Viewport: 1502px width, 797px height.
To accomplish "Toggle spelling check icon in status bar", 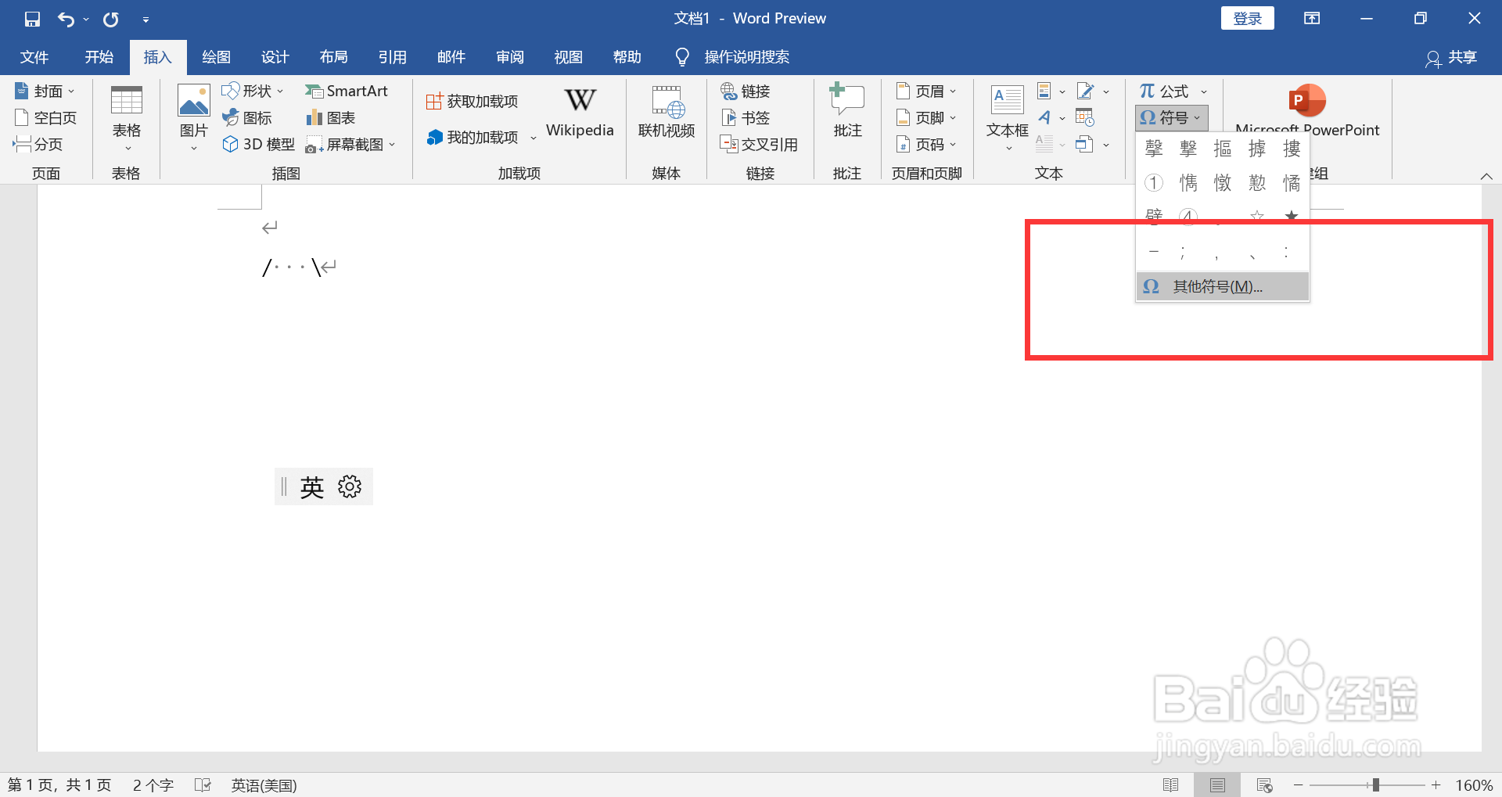I will click(x=203, y=784).
